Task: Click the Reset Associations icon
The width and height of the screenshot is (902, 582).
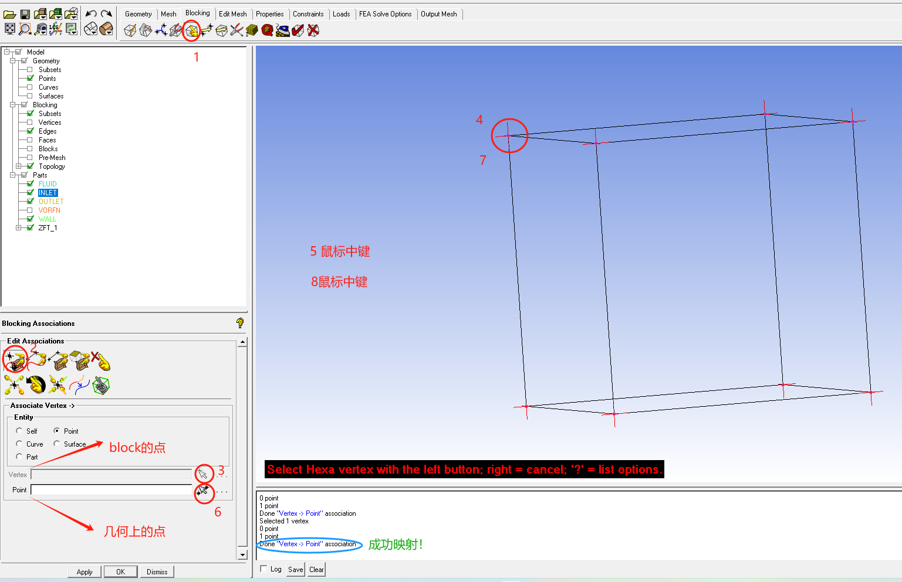Action: pos(36,384)
